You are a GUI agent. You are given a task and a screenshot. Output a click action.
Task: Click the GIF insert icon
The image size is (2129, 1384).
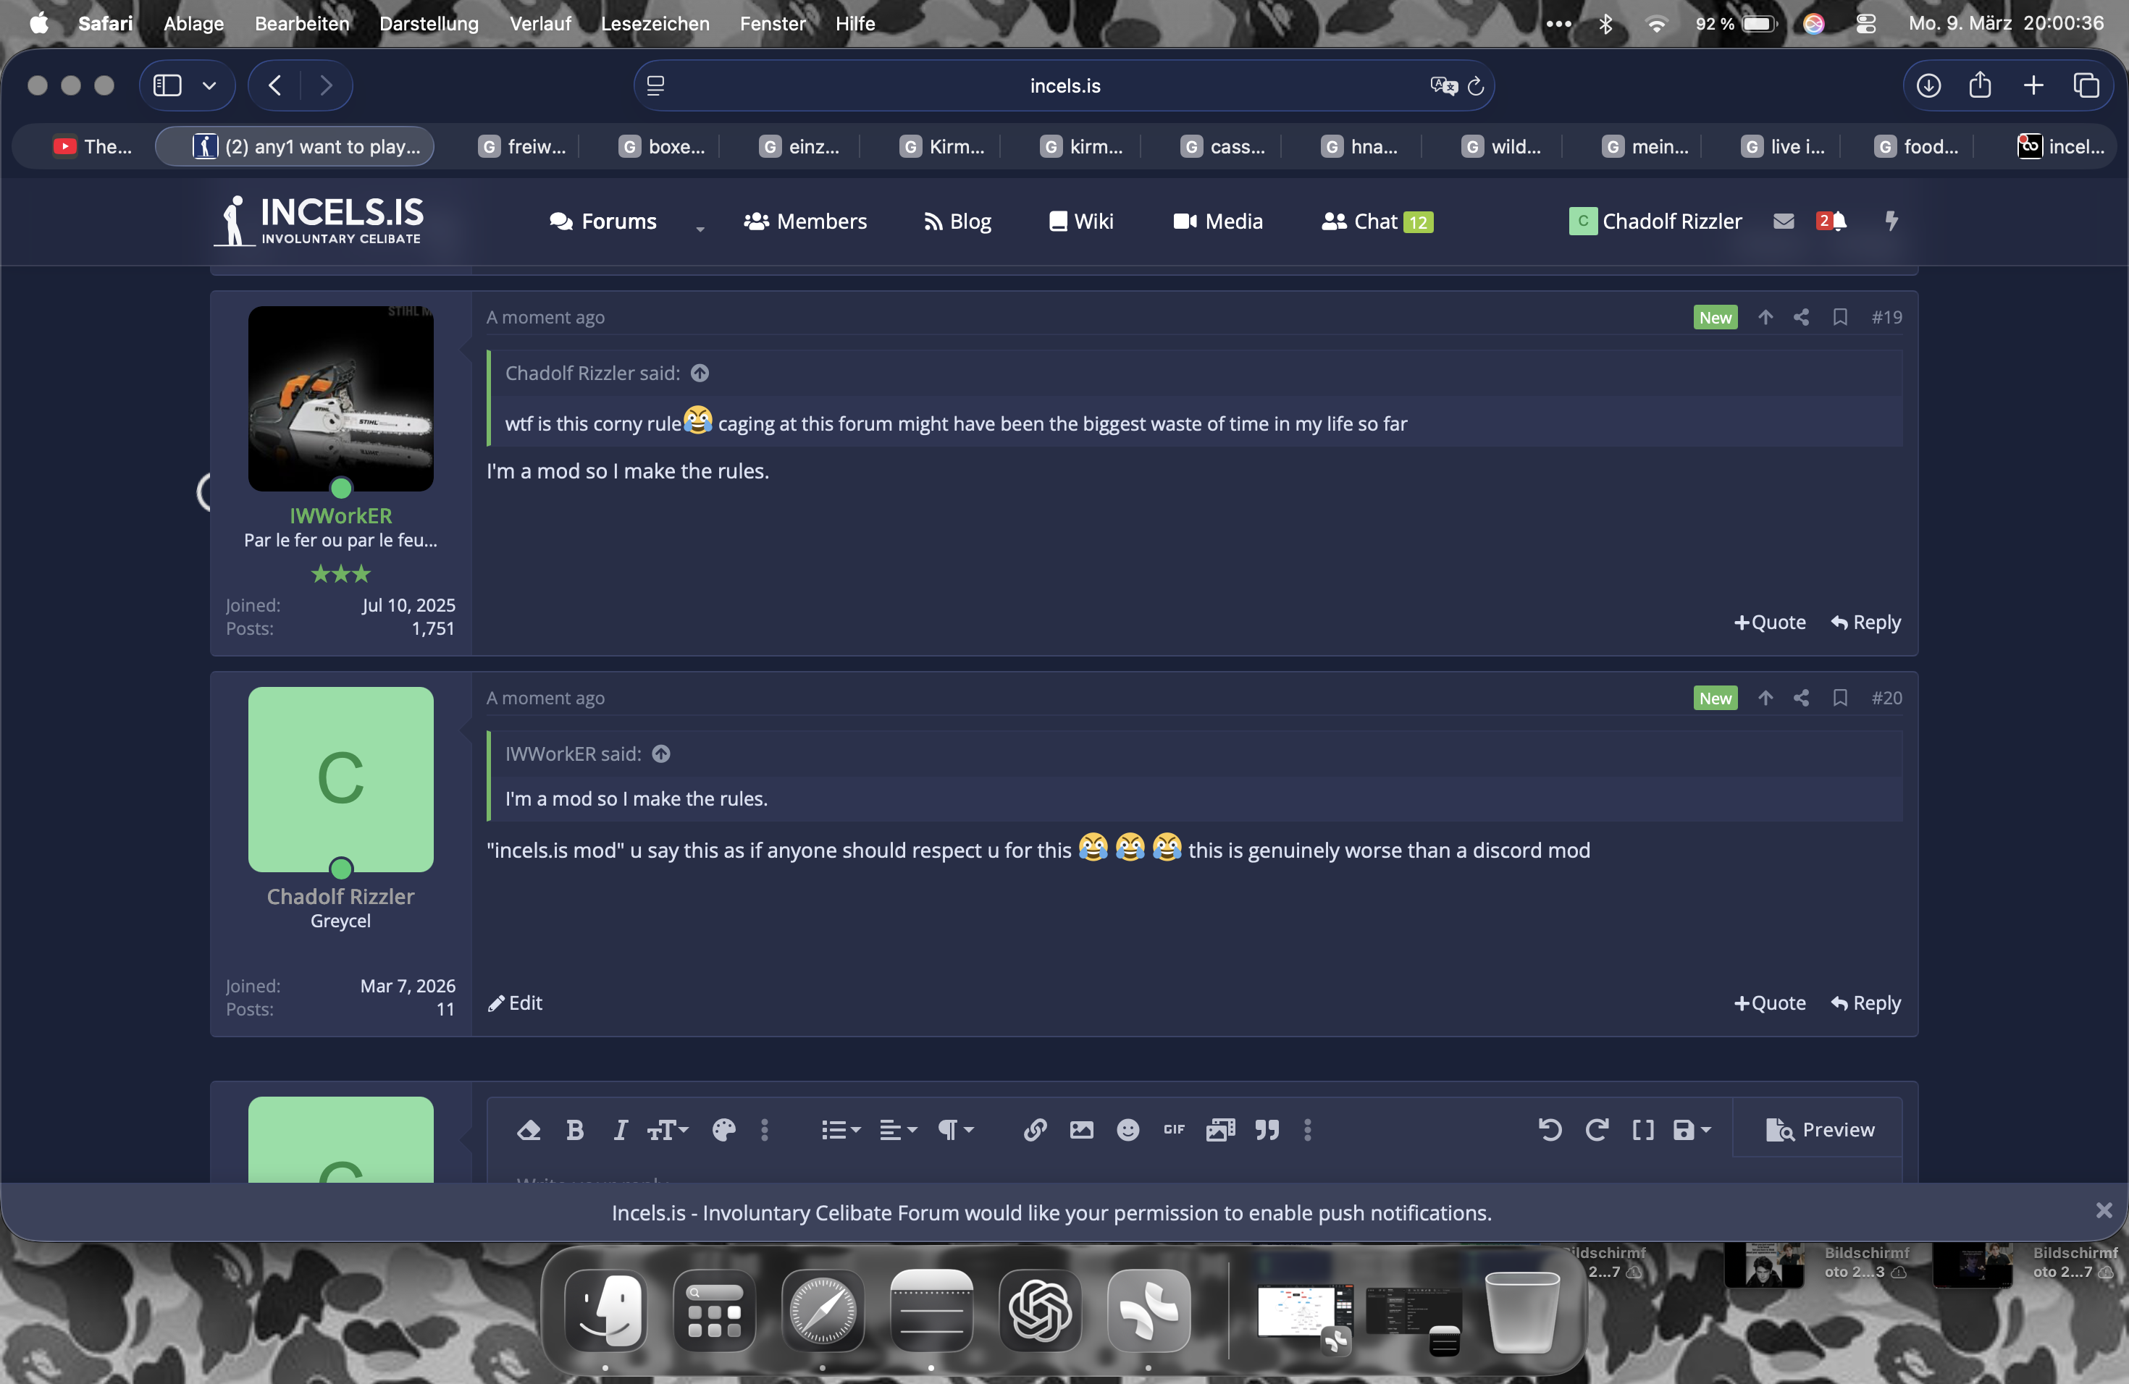click(1174, 1130)
